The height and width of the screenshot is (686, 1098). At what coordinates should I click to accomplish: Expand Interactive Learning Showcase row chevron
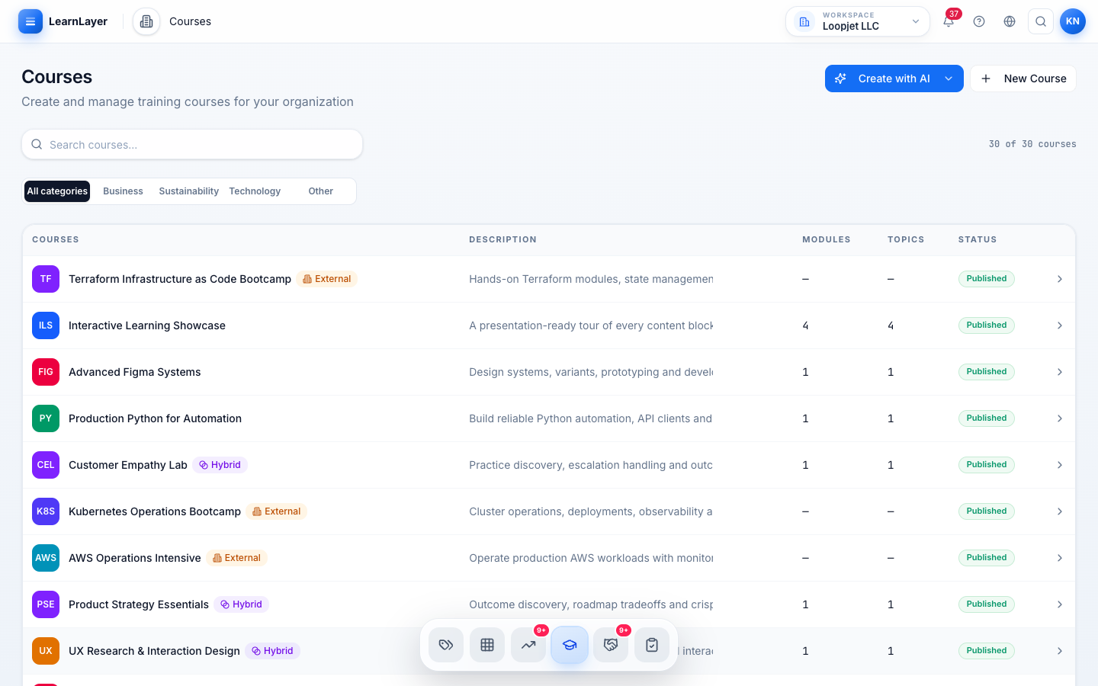[x=1060, y=325]
